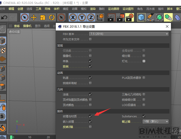Open the 渲染 menu
This screenshot has height=139, width=181.
(x=93, y=9)
